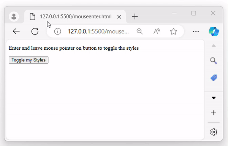Add page to favorites star
The image size is (228, 146).
(x=174, y=31)
